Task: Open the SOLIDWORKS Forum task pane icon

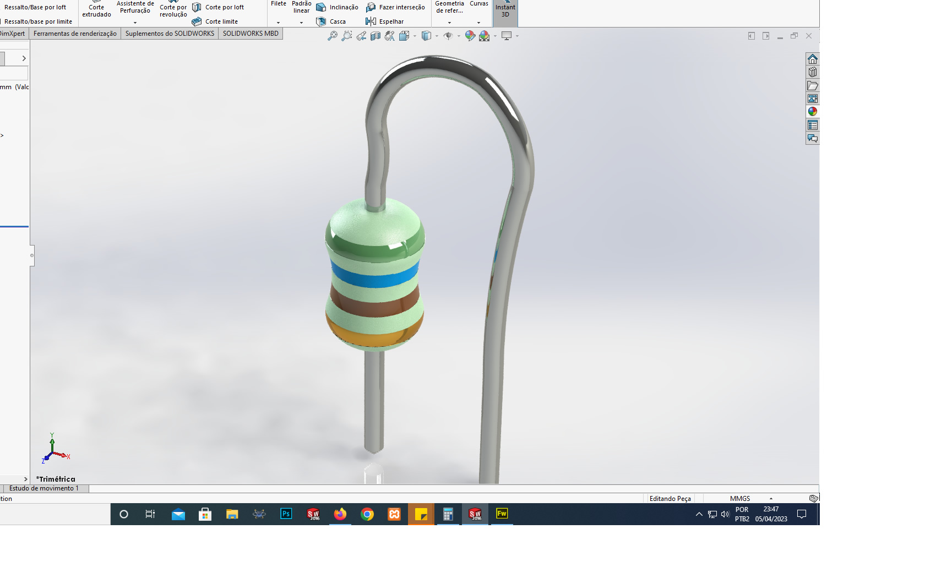Action: tap(813, 138)
